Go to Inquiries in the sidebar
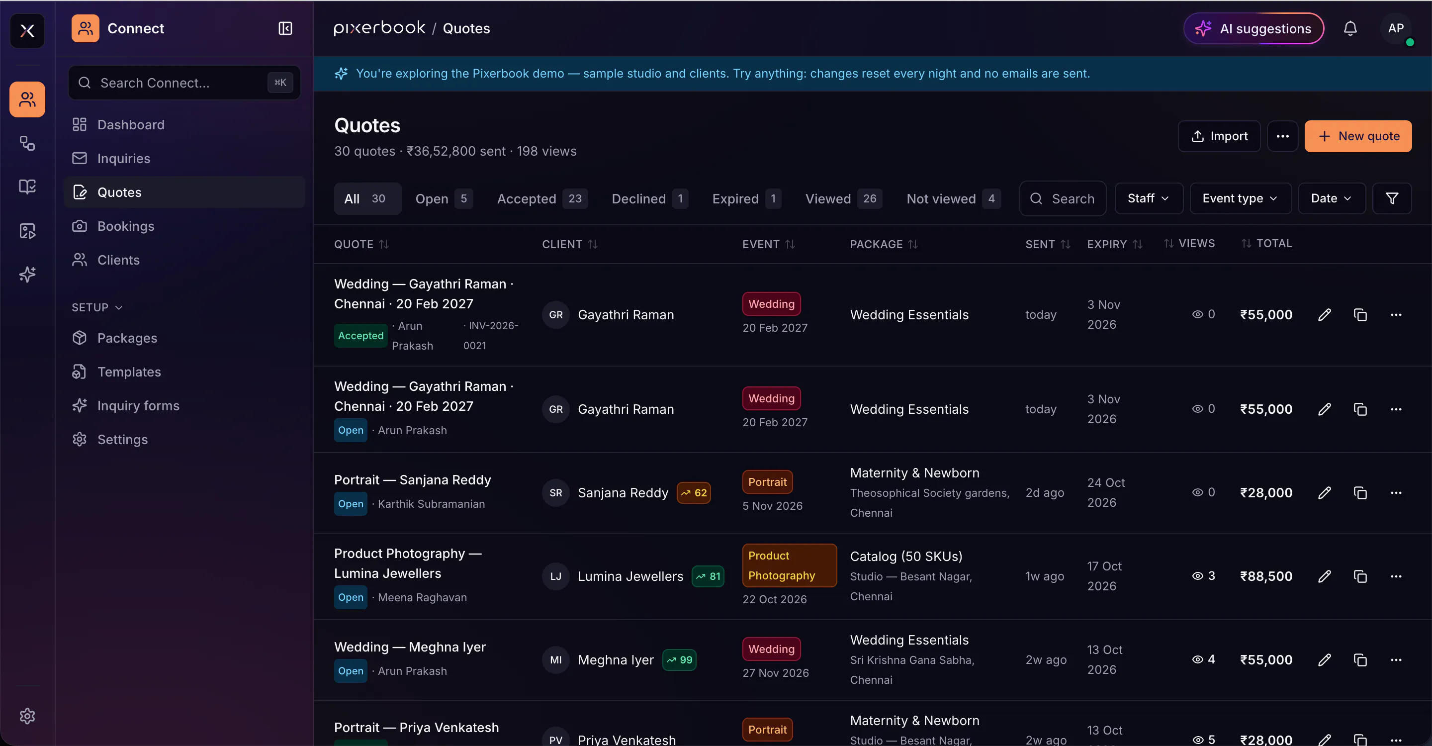Viewport: 1432px width, 746px height. 184,159
